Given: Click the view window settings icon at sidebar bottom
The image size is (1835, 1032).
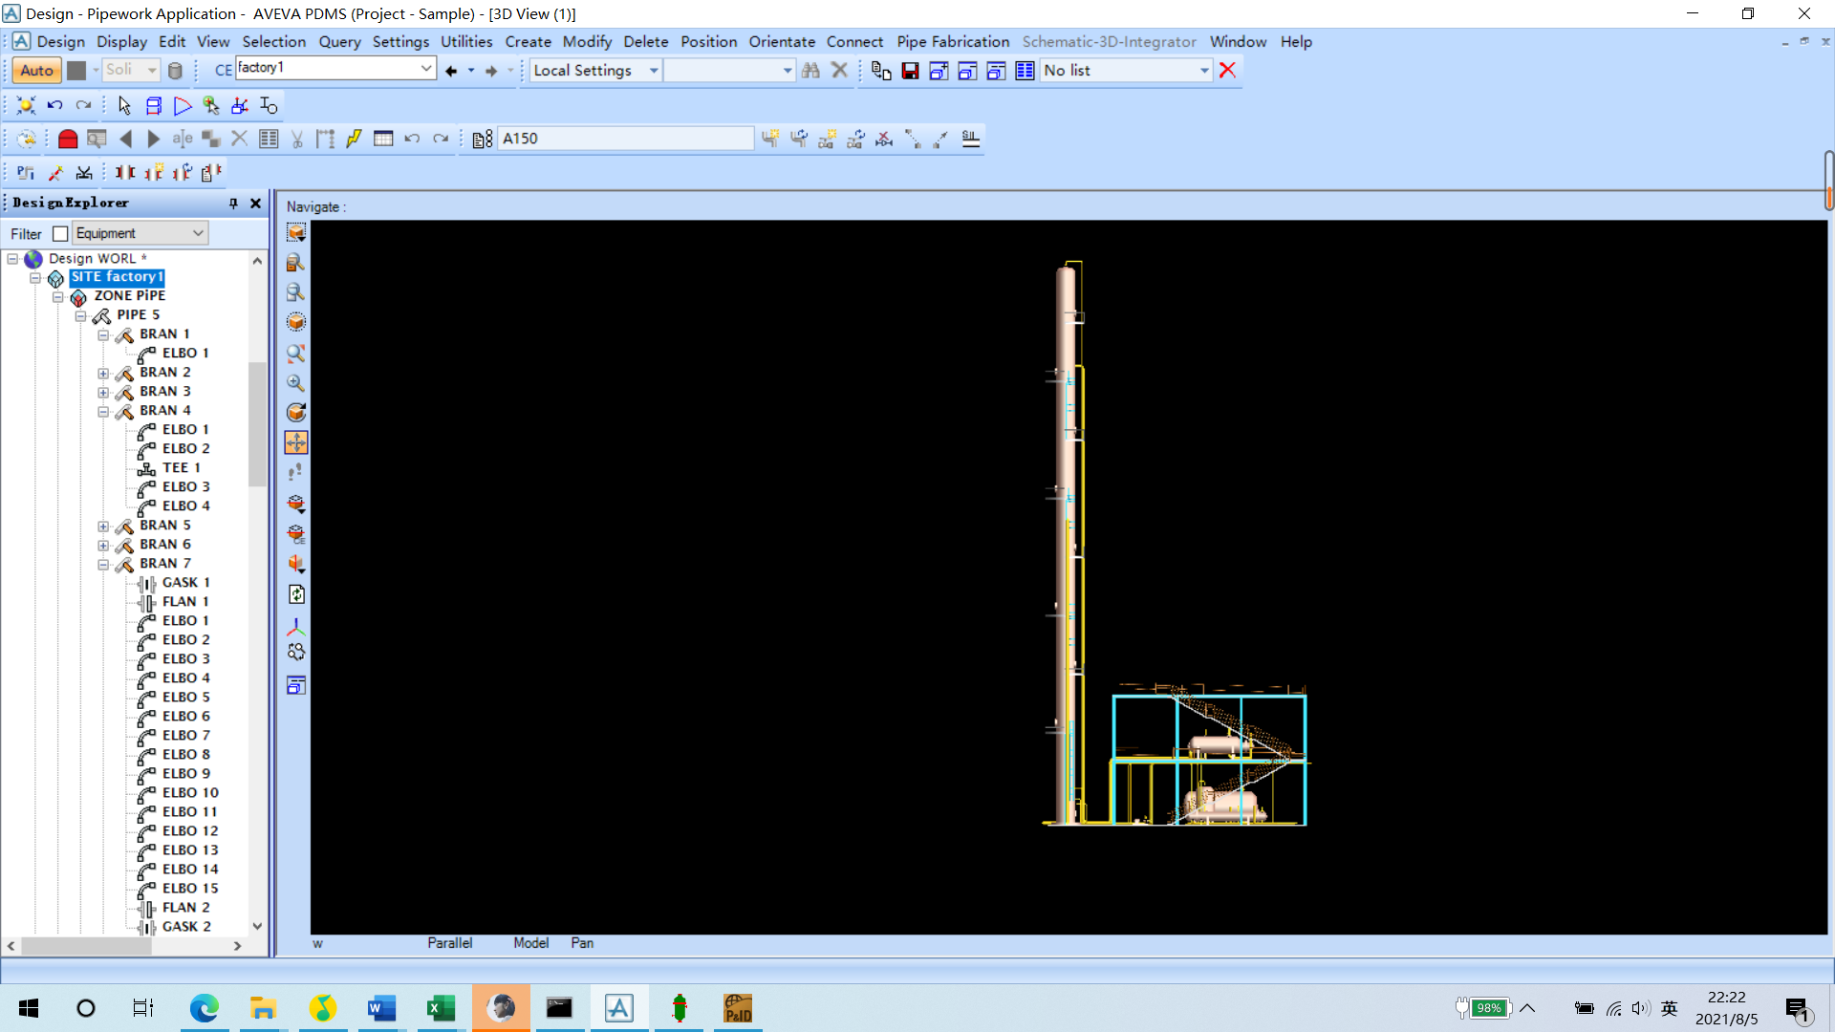Looking at the screenshot, I should 296,685.
